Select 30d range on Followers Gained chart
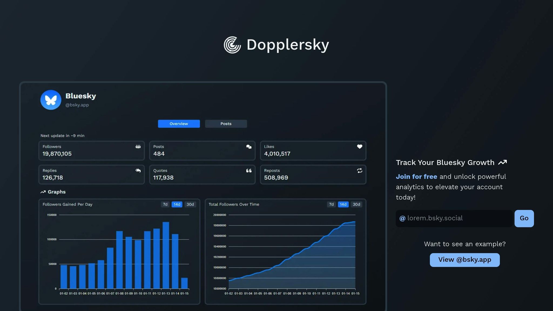This screenshot has width=553, height=311. (190, 204)
